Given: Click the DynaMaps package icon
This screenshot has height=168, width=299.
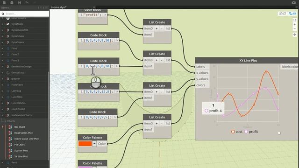Looking at the screenshot, I should [8, 24].
